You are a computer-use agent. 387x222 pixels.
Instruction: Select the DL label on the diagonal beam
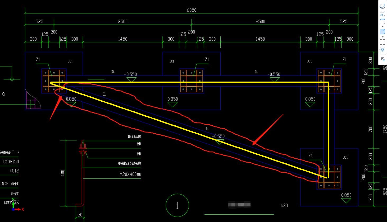[x=207, y=129]
